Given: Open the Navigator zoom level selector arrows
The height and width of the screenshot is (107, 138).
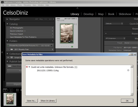Looking at the screenshot, I should 54,19.
